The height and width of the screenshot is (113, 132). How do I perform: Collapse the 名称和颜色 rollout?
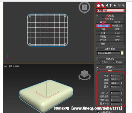(x=110, y=49)
